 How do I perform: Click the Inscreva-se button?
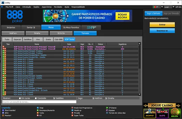(162, 31)
